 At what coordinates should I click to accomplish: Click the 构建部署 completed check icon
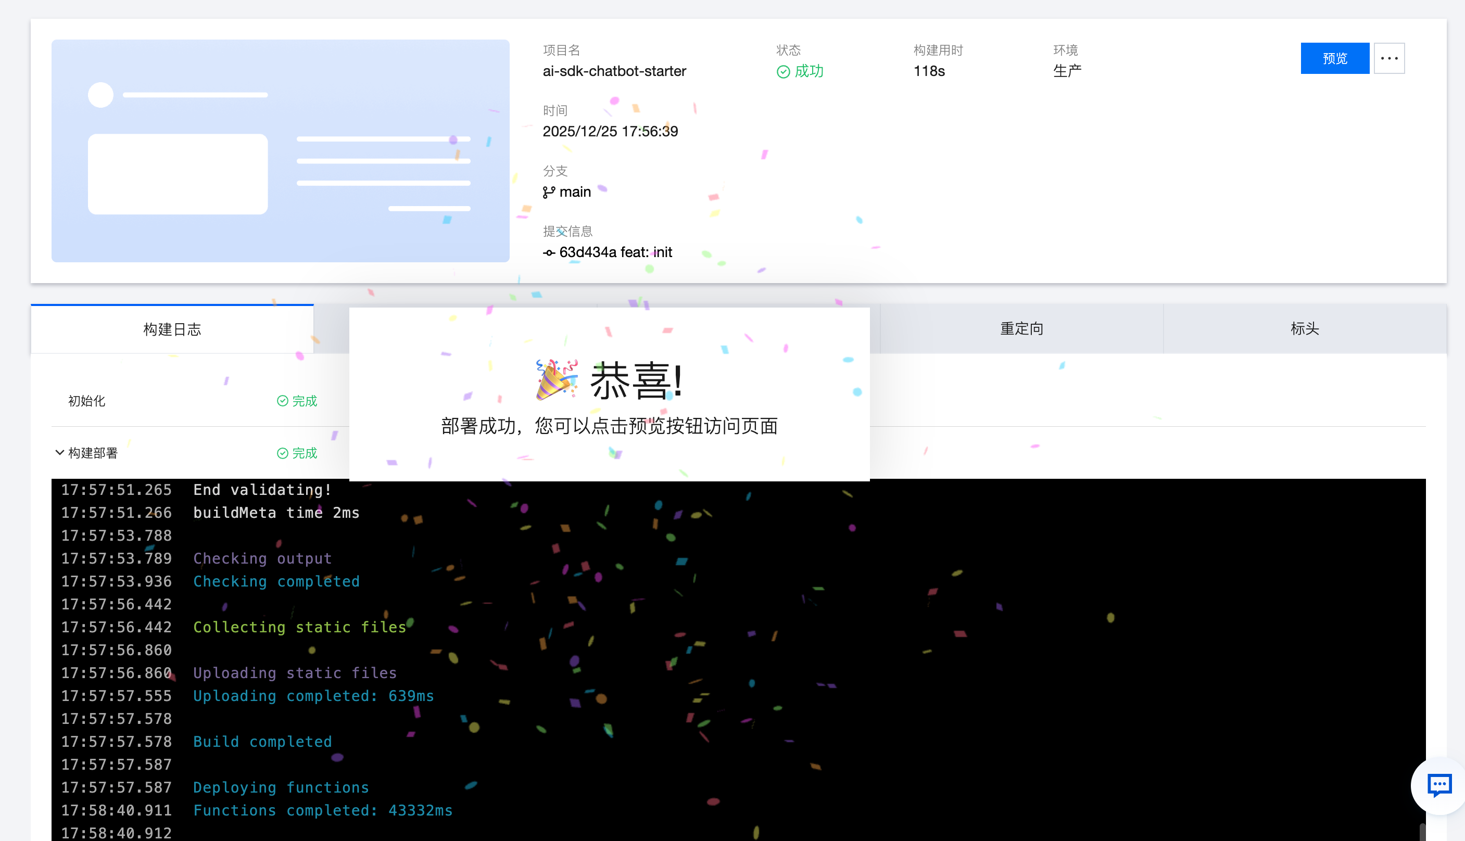(283, 453)
